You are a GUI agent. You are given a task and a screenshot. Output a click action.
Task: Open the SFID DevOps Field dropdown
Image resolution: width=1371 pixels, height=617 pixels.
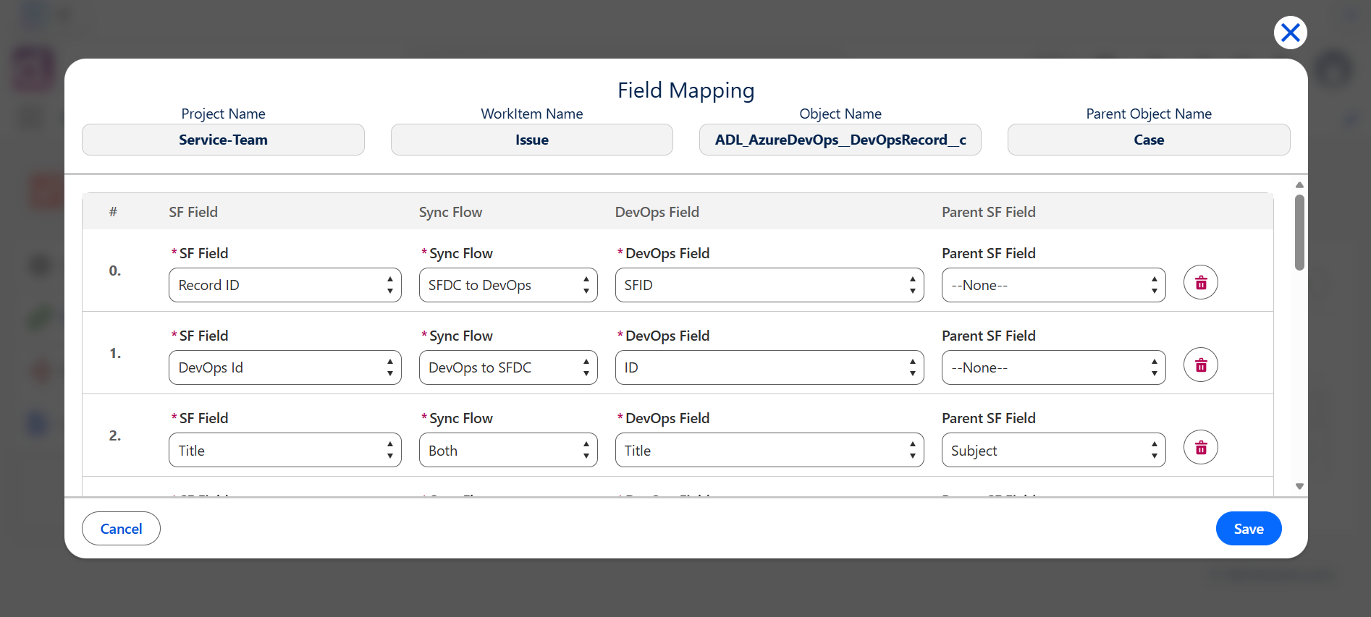[x=769, y=285]
